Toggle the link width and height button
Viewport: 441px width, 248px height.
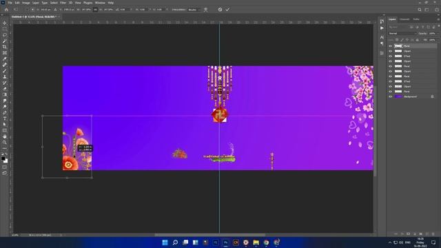[x=95, y=10]
